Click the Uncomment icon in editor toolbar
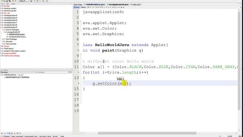 (123, 7)
